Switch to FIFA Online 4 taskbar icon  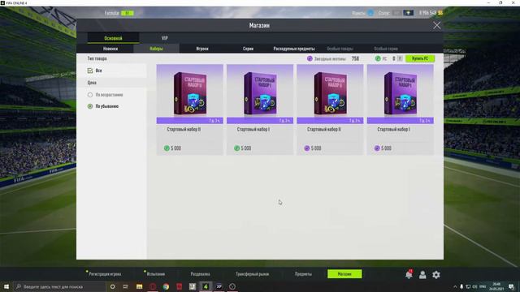pos(206,286)
